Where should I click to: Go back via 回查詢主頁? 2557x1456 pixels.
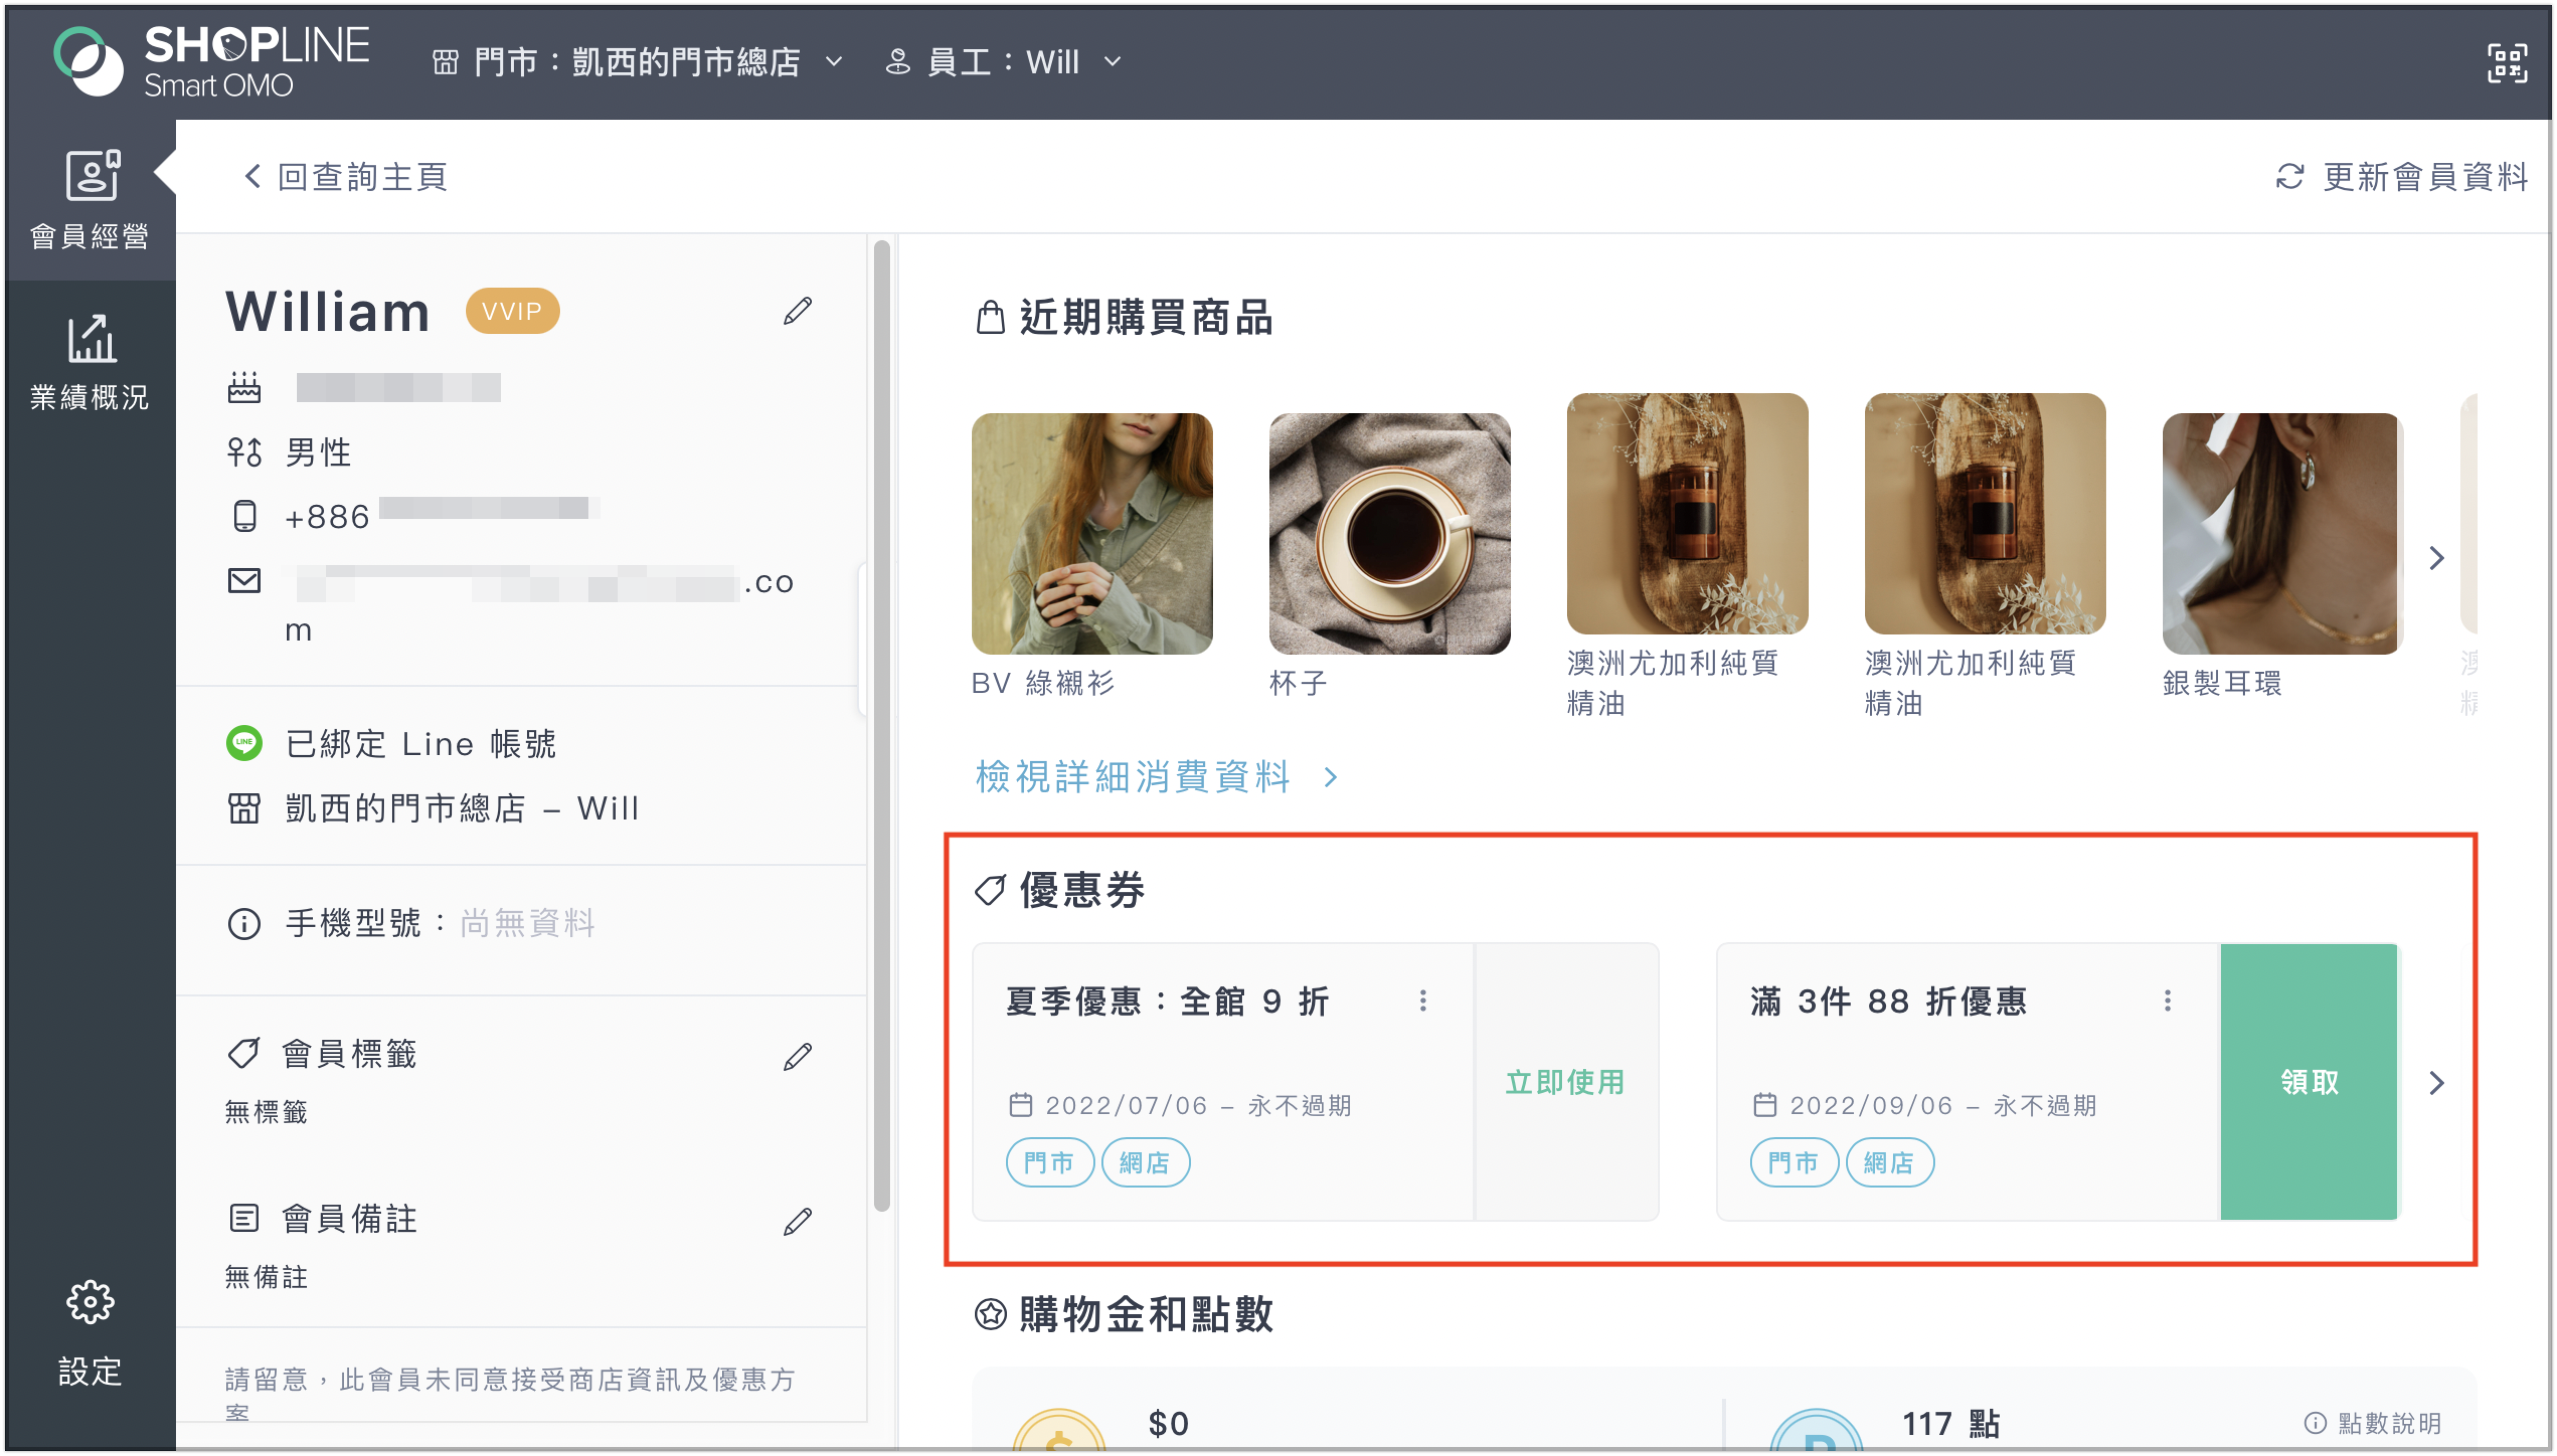pyautogui.click(x=346, y=177)
